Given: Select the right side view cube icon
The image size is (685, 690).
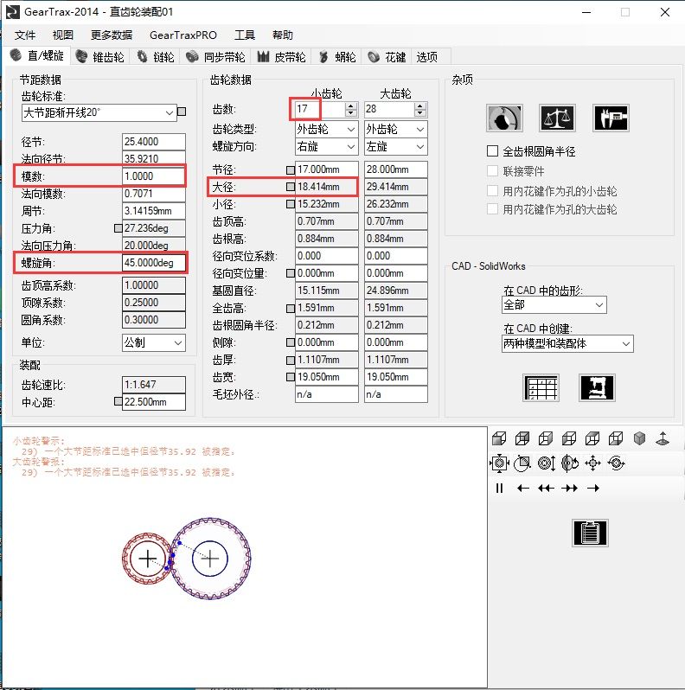Looking at the screenshot, I should pos(546,438).
